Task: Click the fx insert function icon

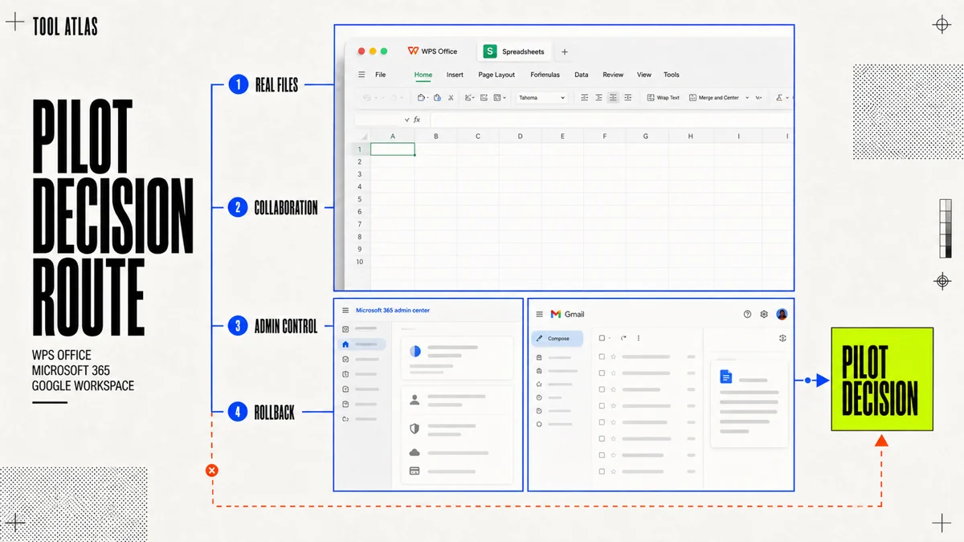Action: point(417,120)
